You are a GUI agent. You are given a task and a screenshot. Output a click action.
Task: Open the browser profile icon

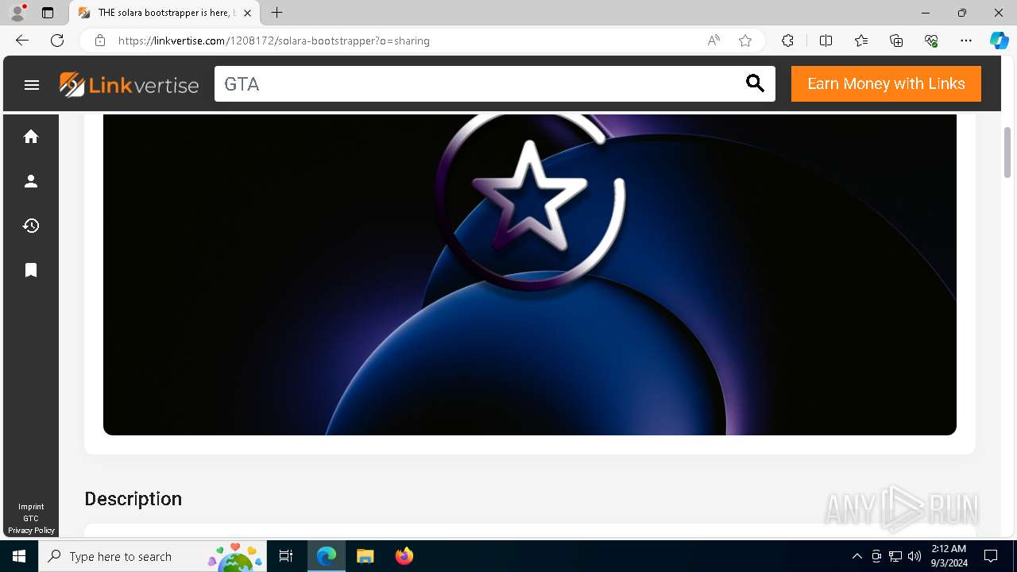17,13
